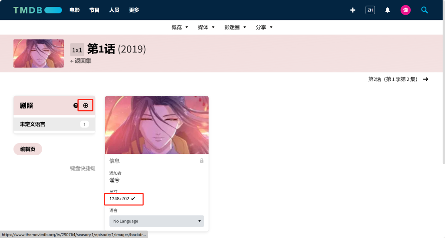Click the TMDB logo

coord(37,10)
